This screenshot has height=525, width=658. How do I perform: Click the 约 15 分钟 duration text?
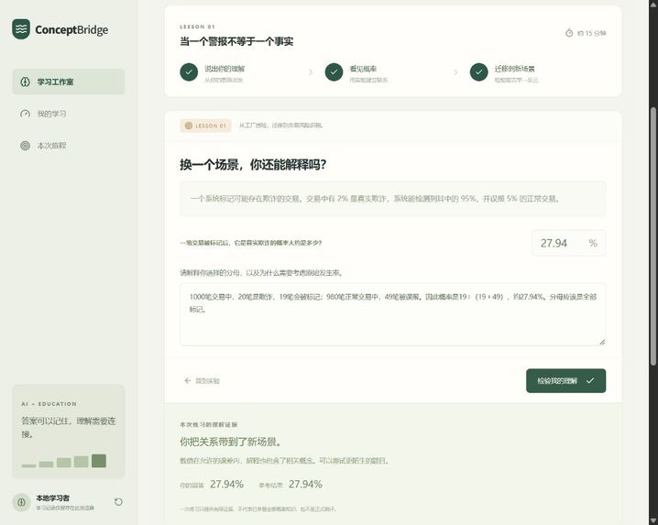pyautogui.click(x=591, y=33)
